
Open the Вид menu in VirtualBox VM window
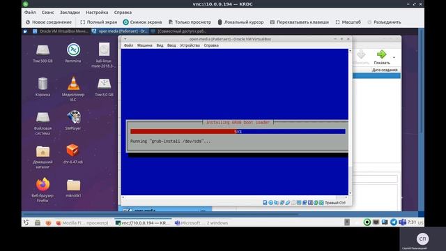click(160, 45)
